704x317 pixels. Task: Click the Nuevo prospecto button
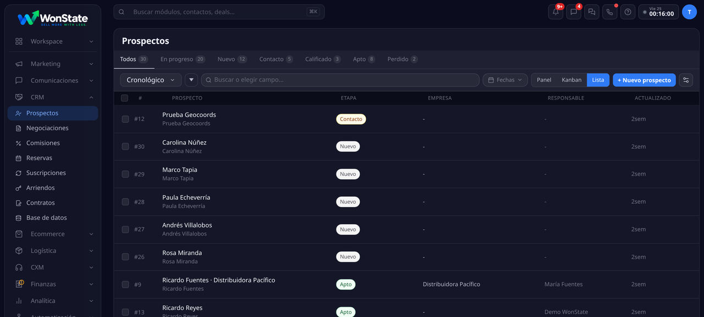(x=644, y=80)
